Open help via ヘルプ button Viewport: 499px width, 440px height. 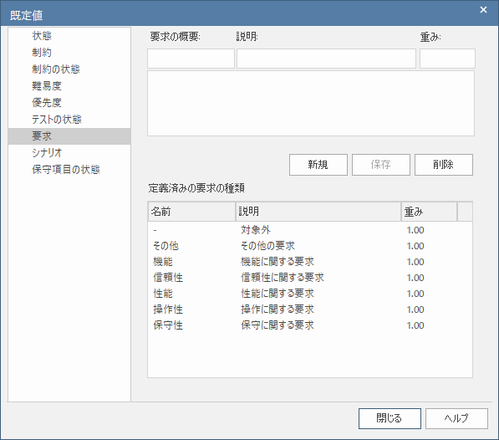(x=456, y=418)
